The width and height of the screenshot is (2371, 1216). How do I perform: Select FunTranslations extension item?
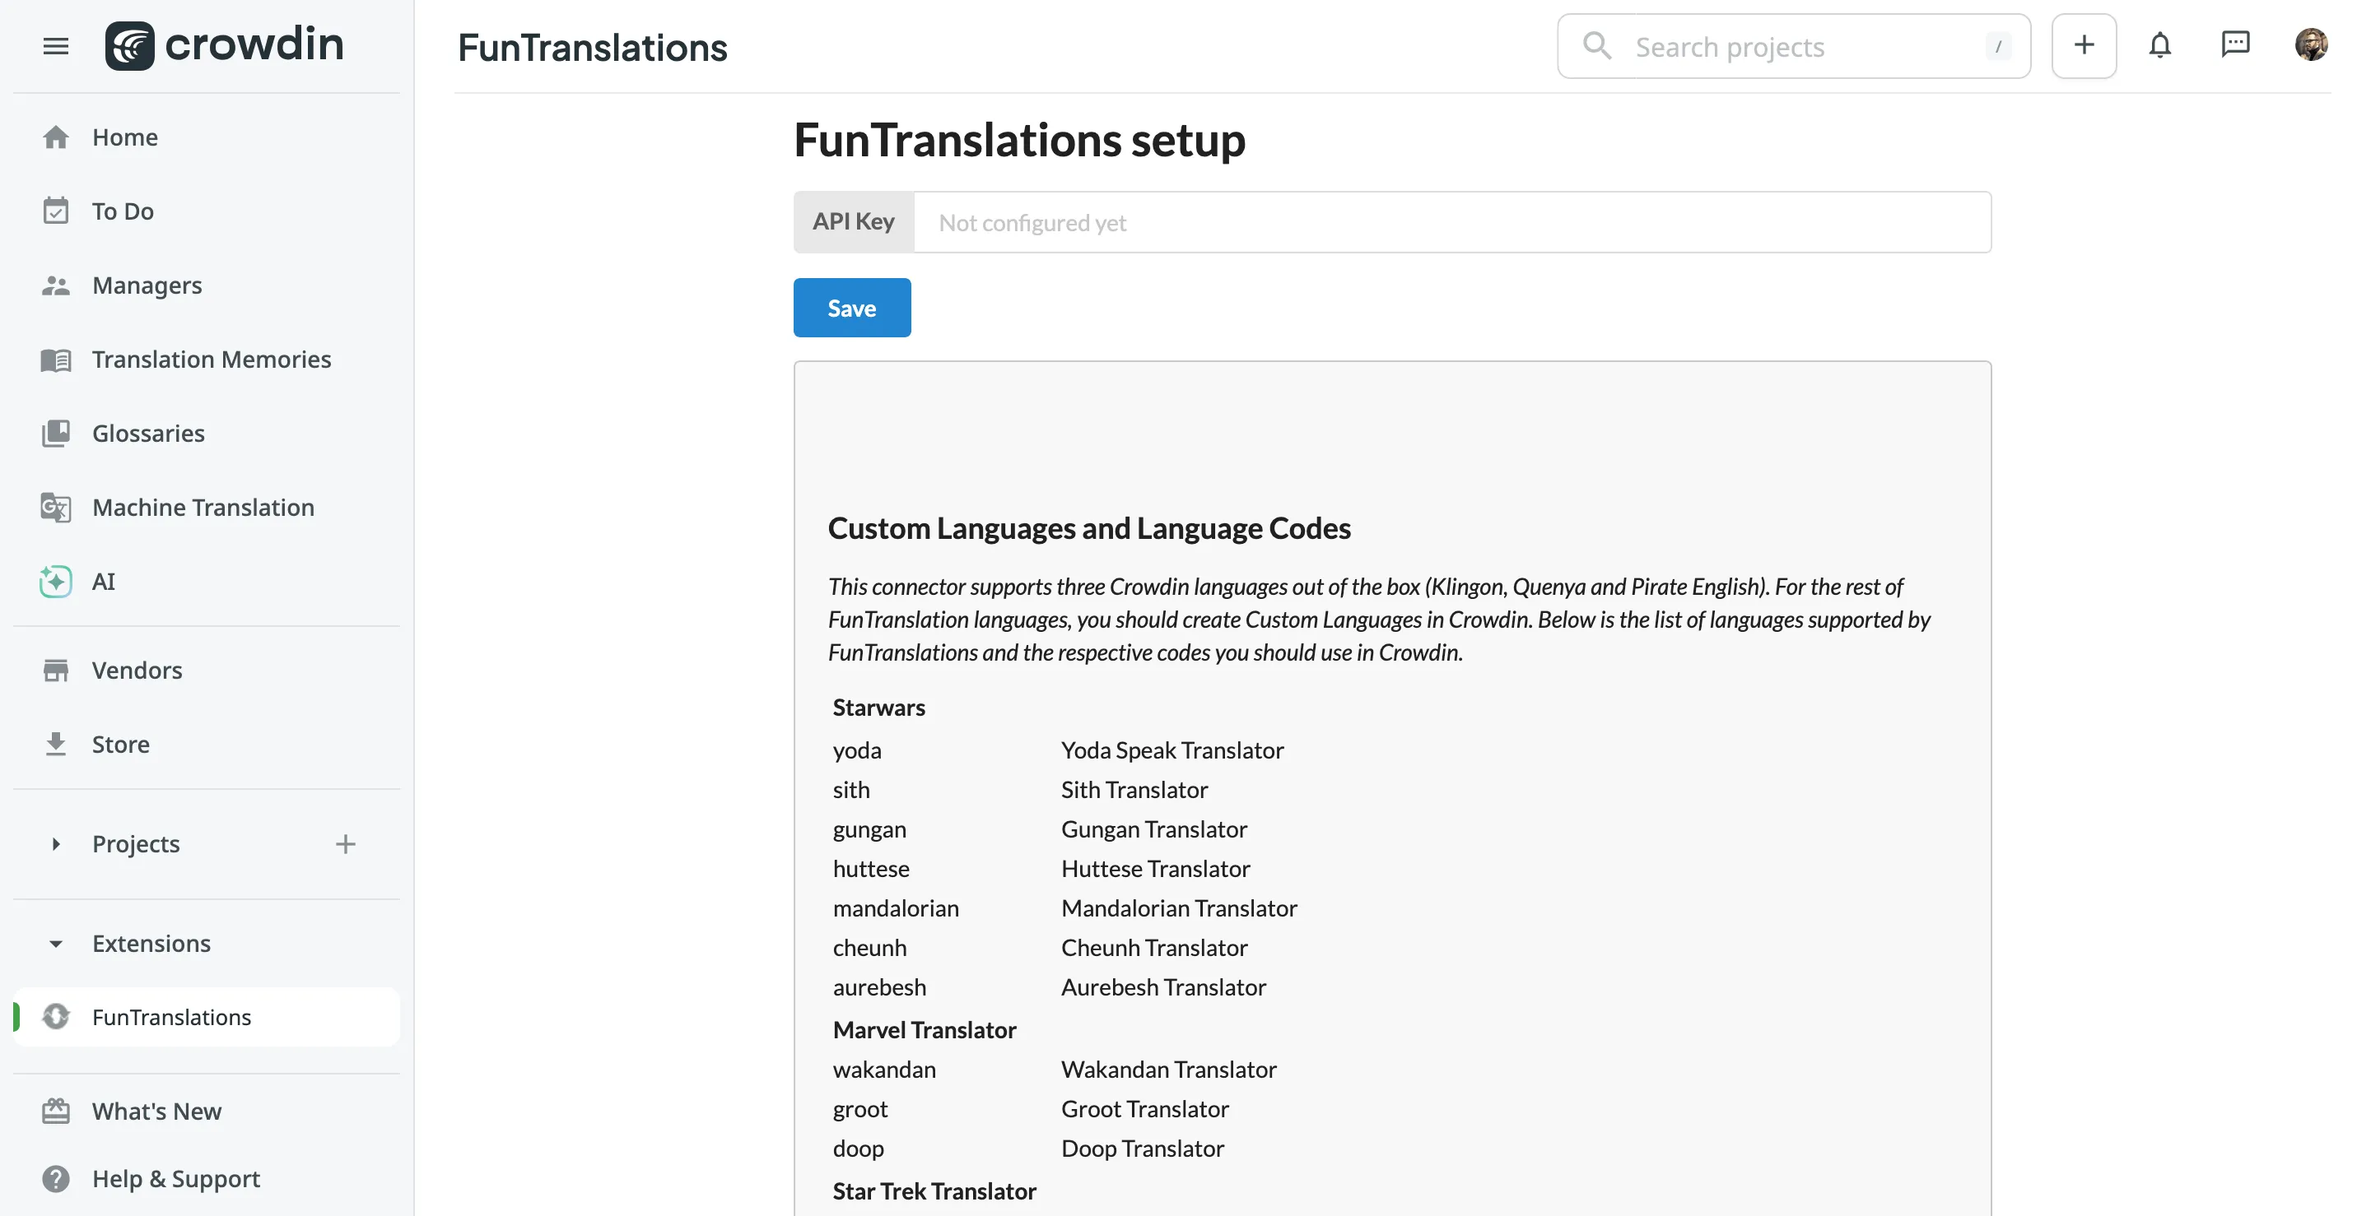[x=171, y=1018]
